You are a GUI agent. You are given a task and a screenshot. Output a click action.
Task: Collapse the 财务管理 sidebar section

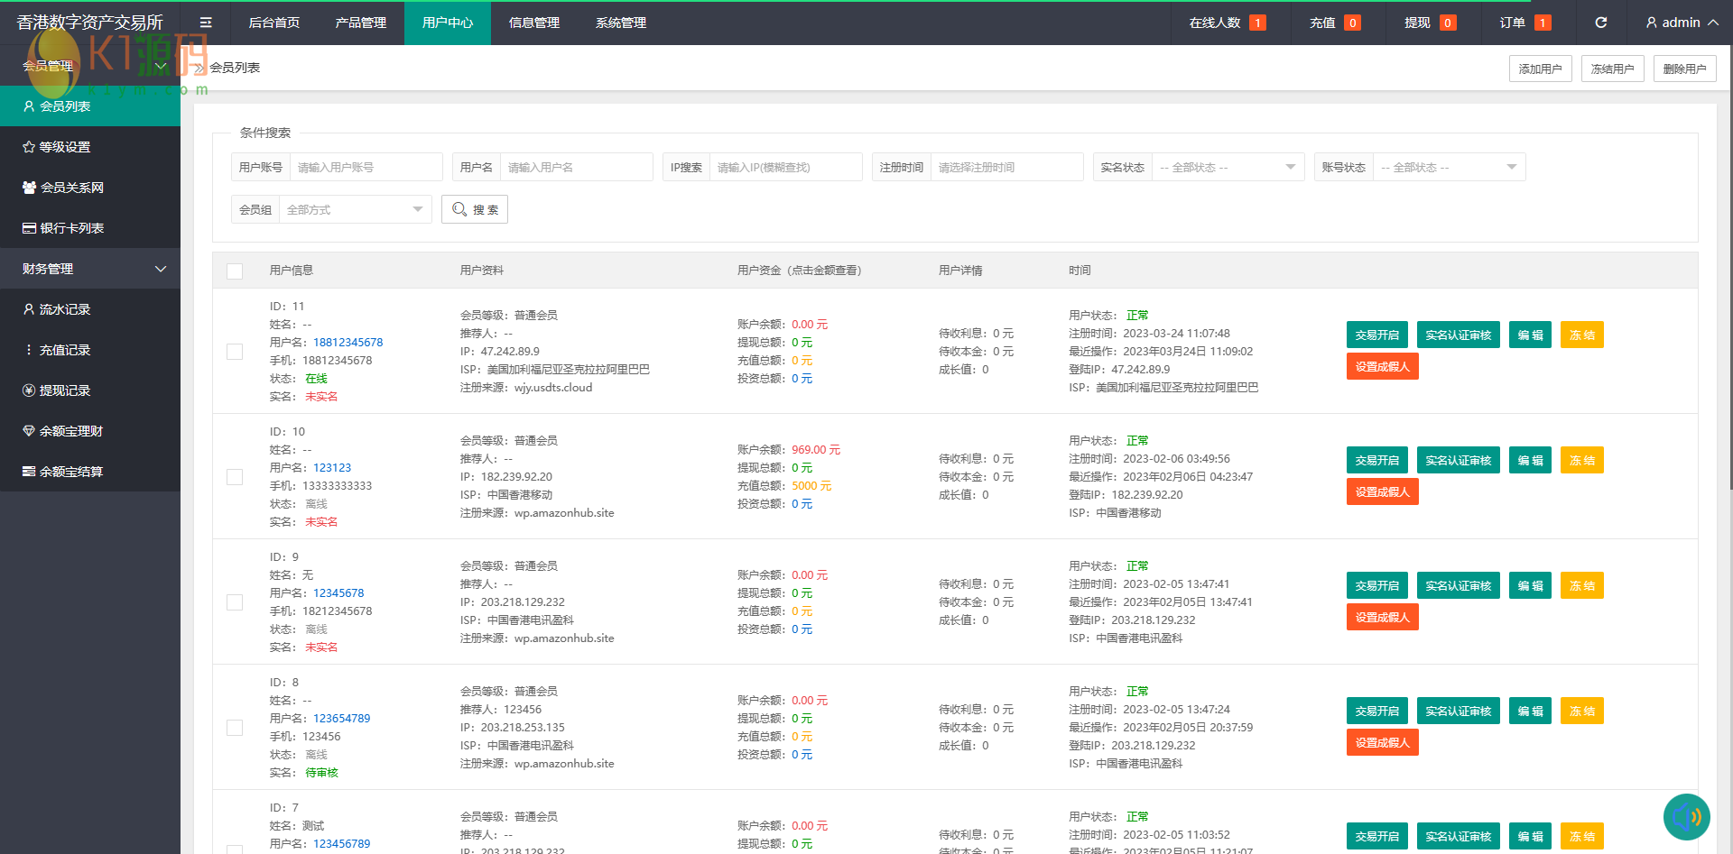90,269
